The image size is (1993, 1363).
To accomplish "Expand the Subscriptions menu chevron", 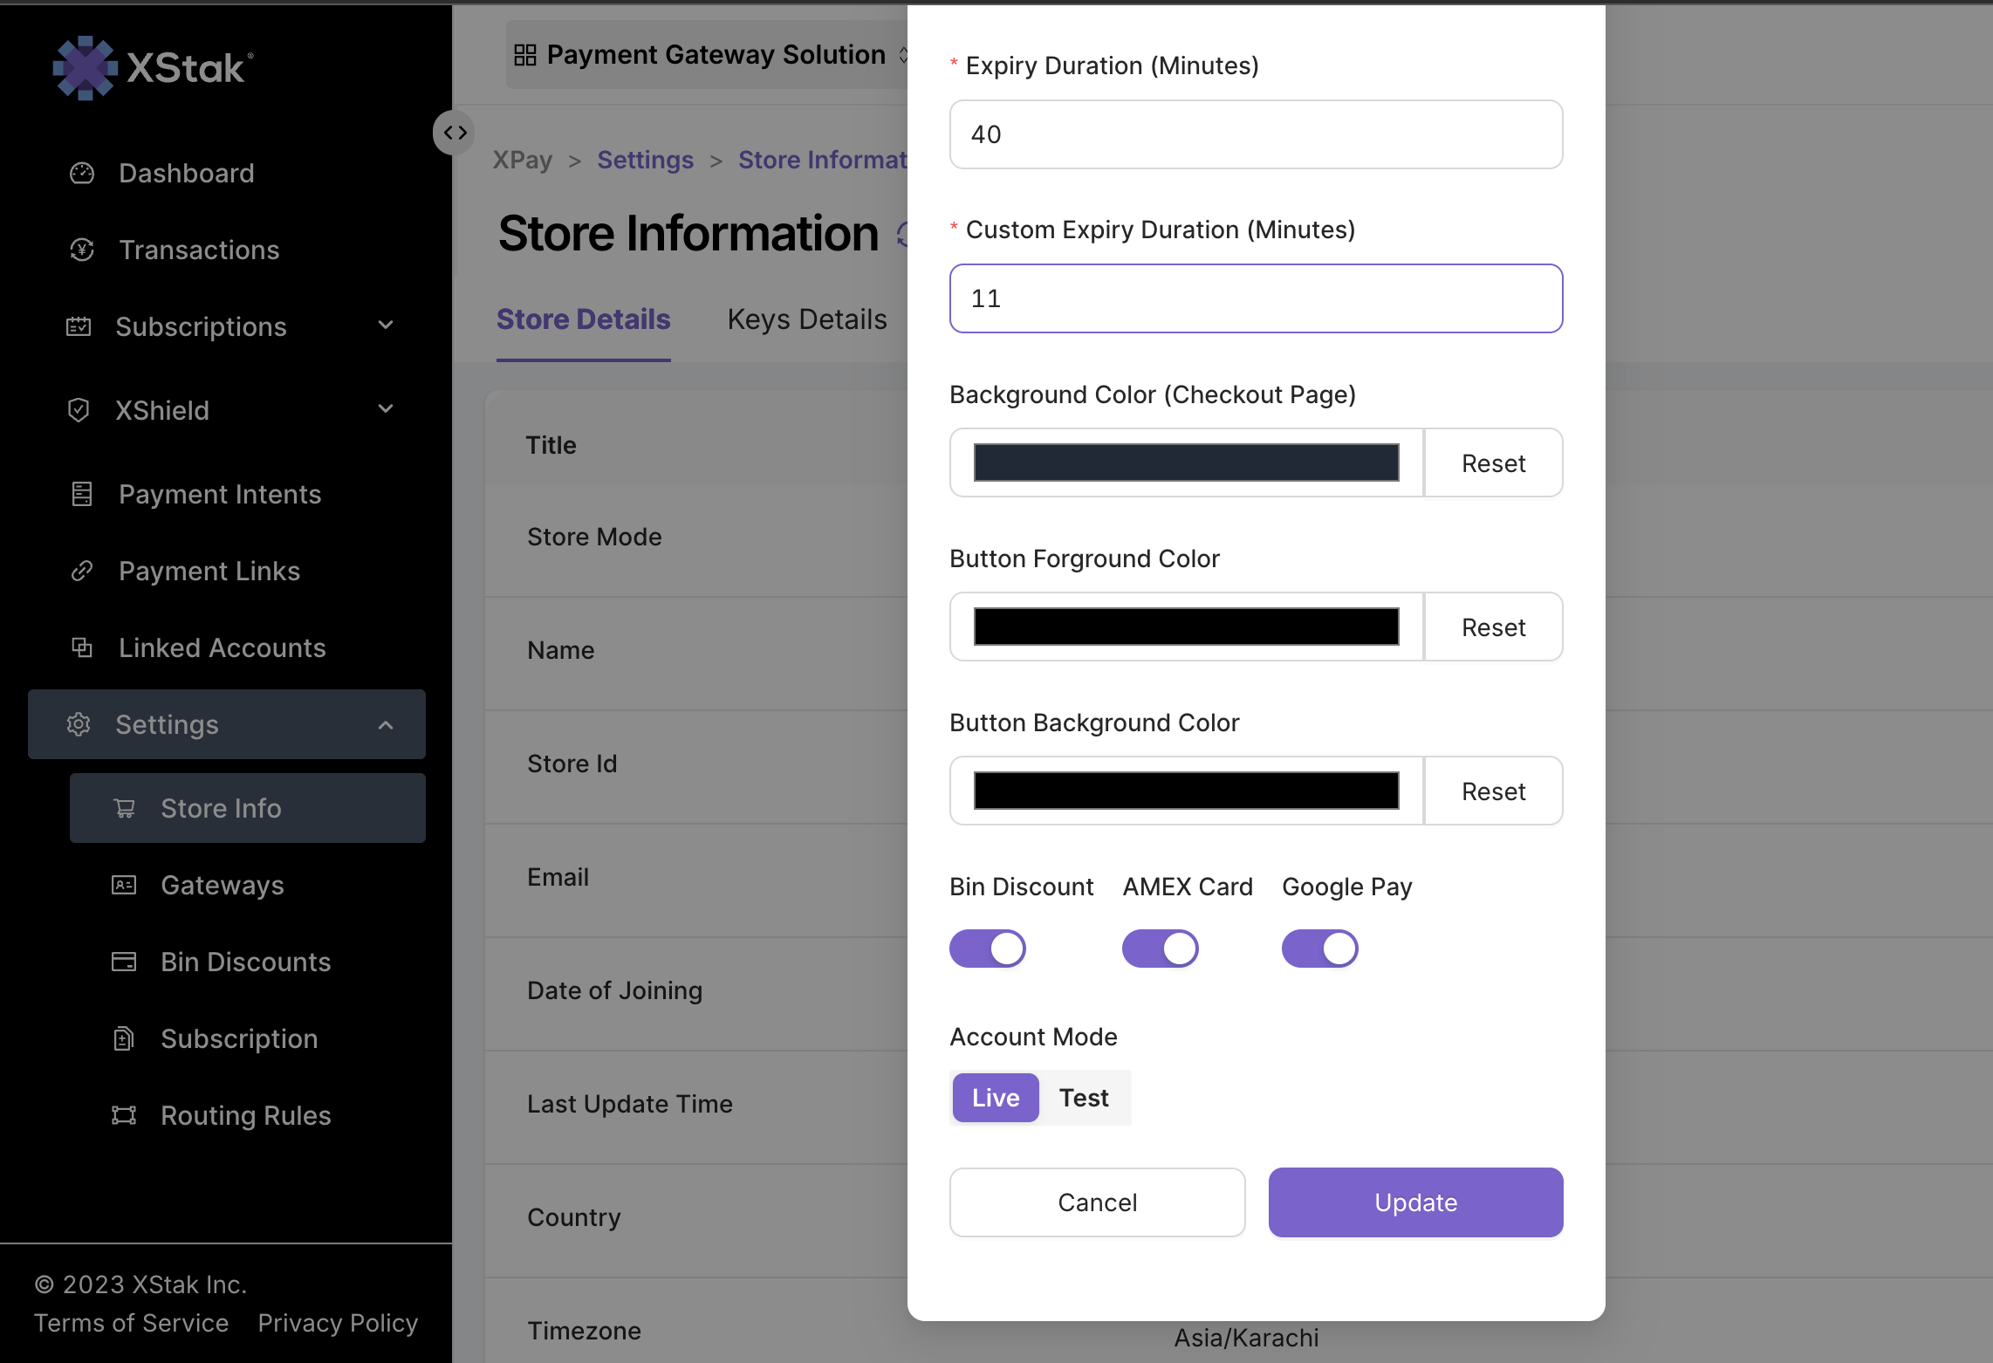I will click(386, 325).
